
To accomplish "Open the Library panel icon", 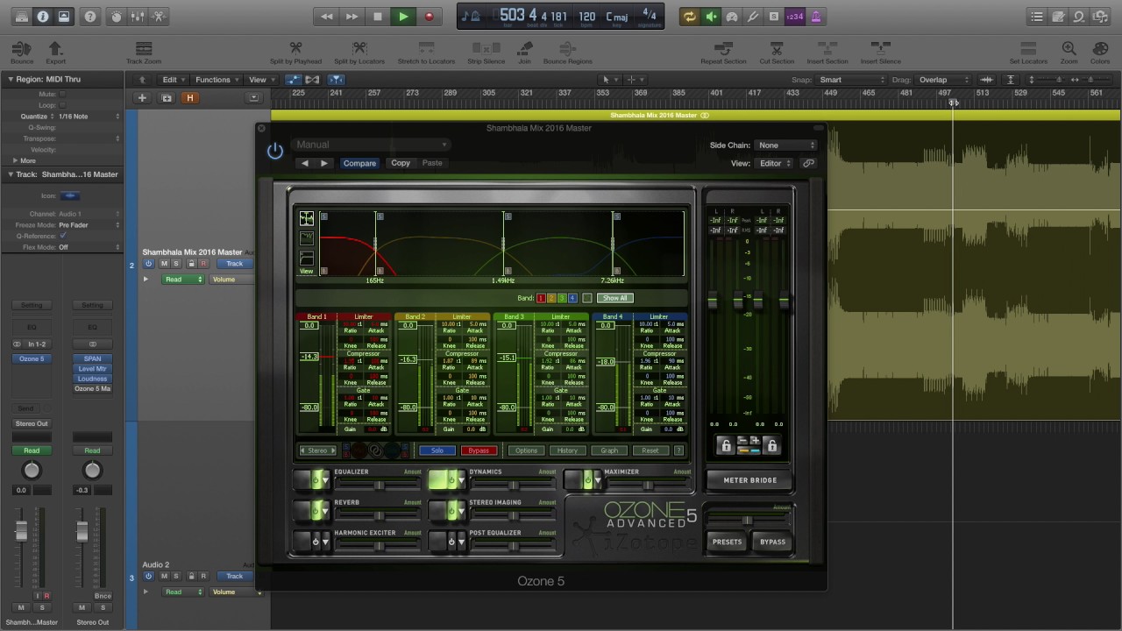I will (21, 17).
